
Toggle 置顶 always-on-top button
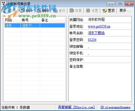108,11
